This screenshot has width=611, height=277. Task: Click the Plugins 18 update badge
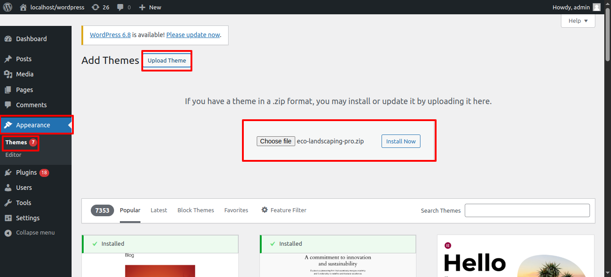[x=44, y=172]
